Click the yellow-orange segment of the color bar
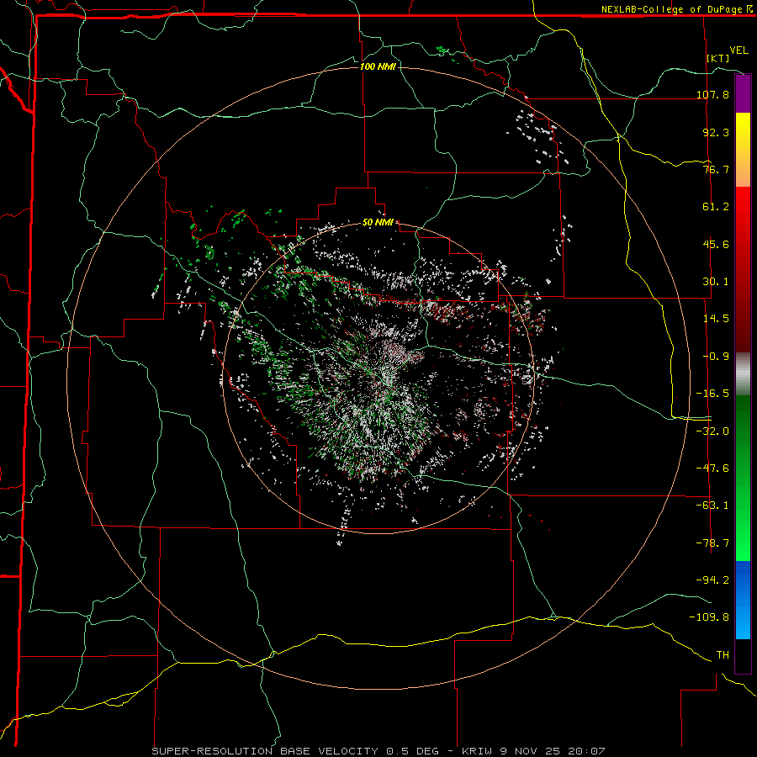The image size is (757, 757). point(743,150)
